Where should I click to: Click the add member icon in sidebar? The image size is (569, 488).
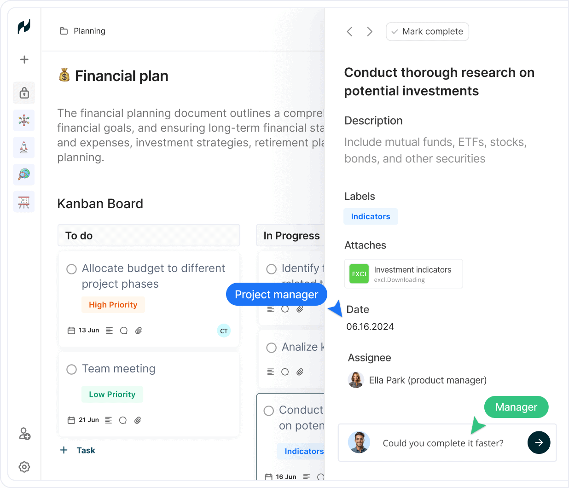tap(24, 434)
